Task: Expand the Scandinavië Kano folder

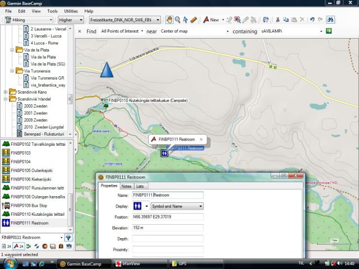Action: coord(6,92)
